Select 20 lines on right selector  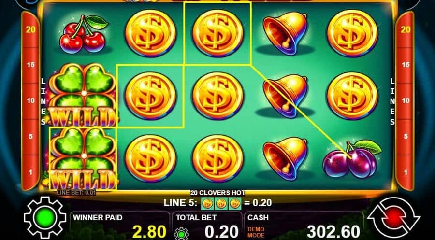point(406,29)
